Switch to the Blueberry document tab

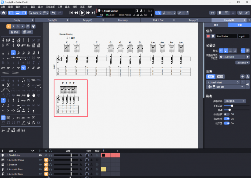pos(123,20)
